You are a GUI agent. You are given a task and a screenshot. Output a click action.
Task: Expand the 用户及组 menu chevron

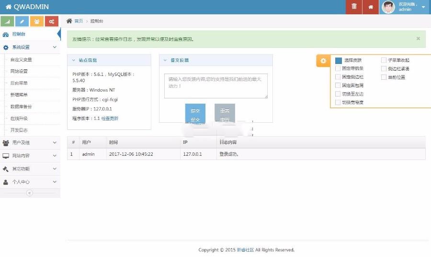coord(55,143)
